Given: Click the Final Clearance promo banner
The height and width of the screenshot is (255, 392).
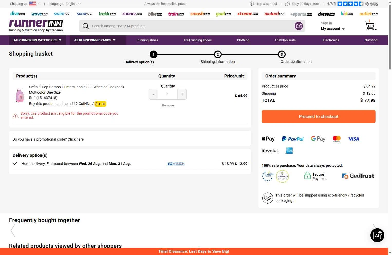Looking at the screenshot, I should [194, 251].
